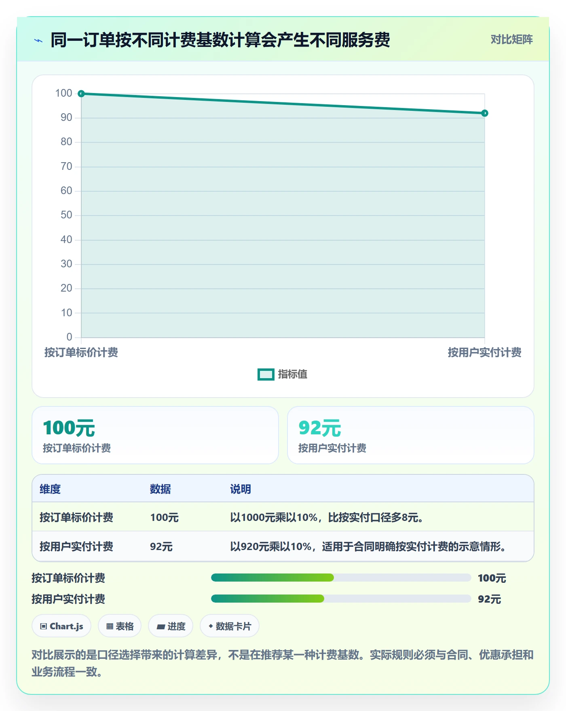Click the y-axis label 50
566x711 pixels.
(x=66, y=215)
